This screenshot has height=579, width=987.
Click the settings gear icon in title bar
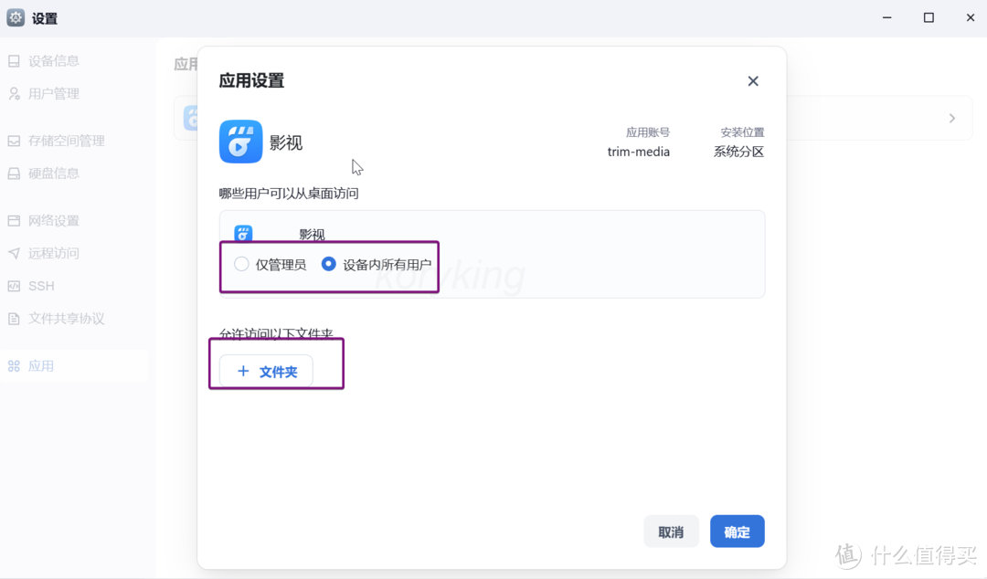pyautogui.click(x=15, y=17)
